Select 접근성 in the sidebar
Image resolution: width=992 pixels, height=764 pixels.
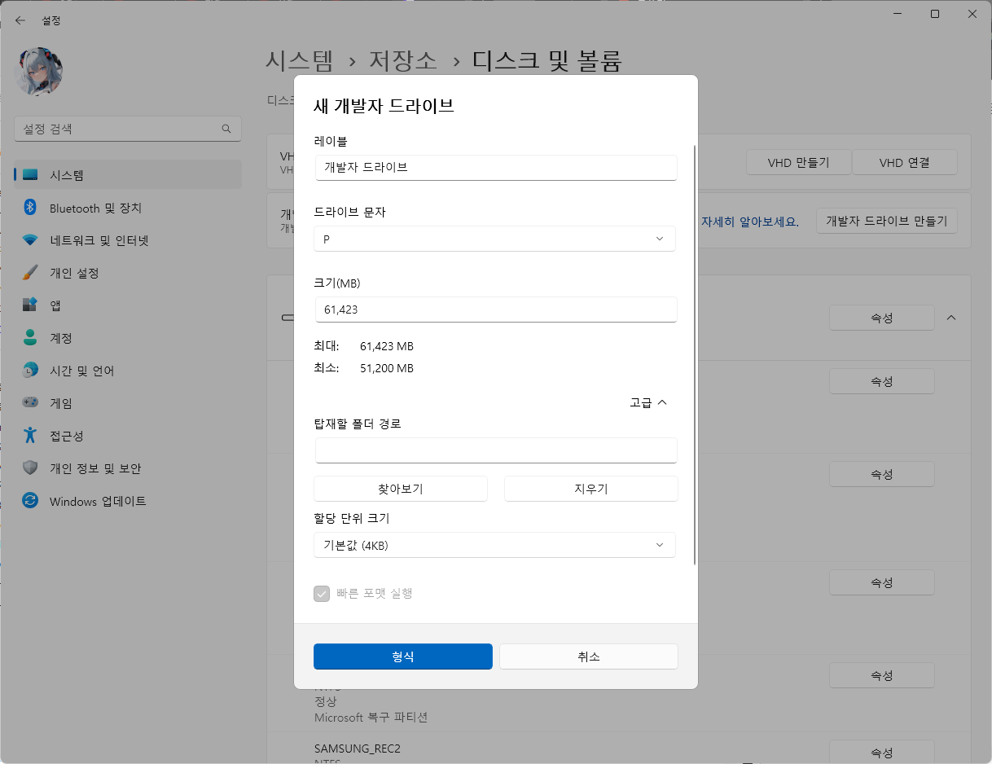[128, 436]
